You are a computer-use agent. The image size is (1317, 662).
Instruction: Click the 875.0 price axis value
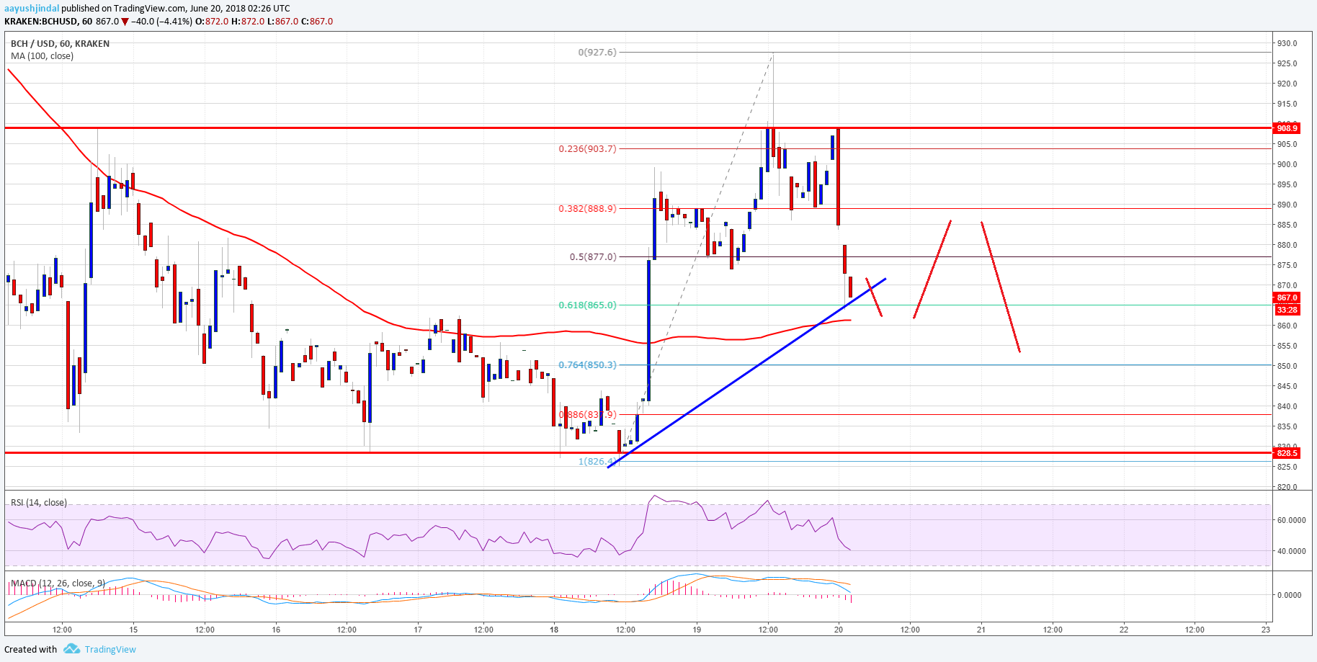[1287, 265]
